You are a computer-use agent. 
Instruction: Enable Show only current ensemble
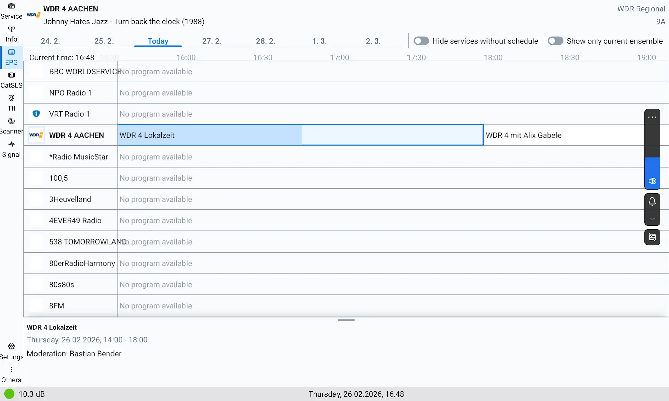pos(555,41)
